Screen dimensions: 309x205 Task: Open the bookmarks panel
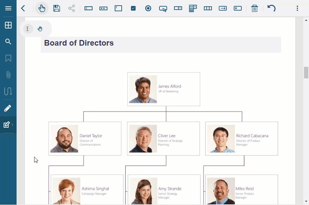[8, 58]
